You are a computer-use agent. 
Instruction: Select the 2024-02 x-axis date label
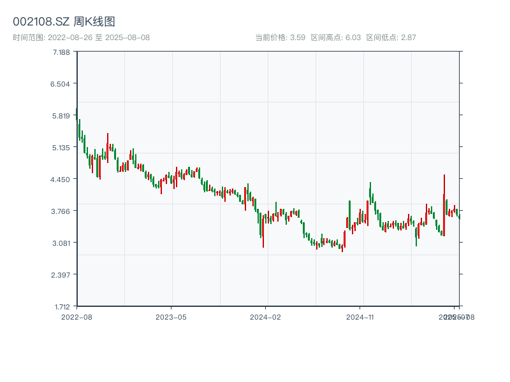tap(266, 316)
